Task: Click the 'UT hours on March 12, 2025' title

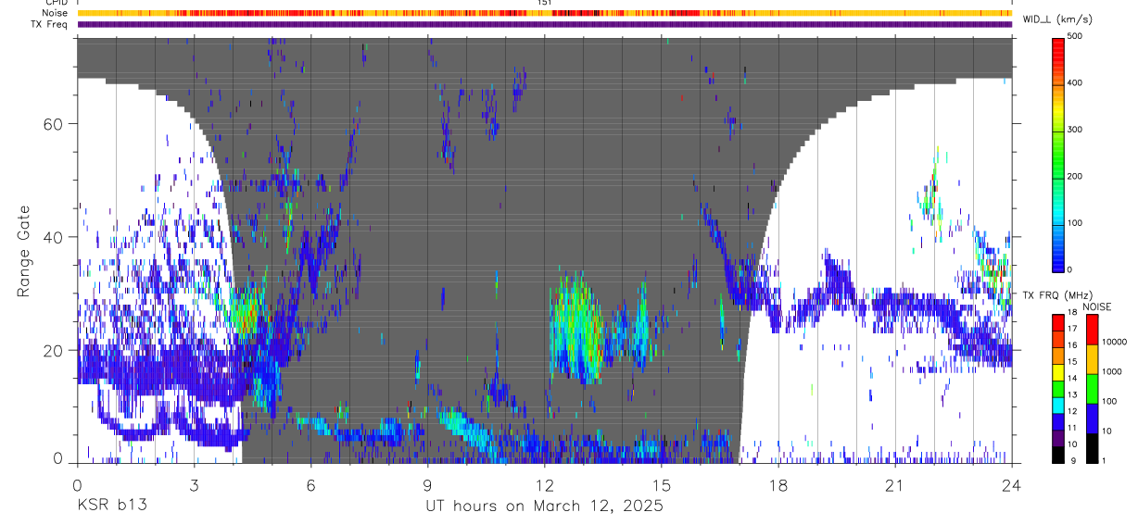Action: [x=544, y=506]
